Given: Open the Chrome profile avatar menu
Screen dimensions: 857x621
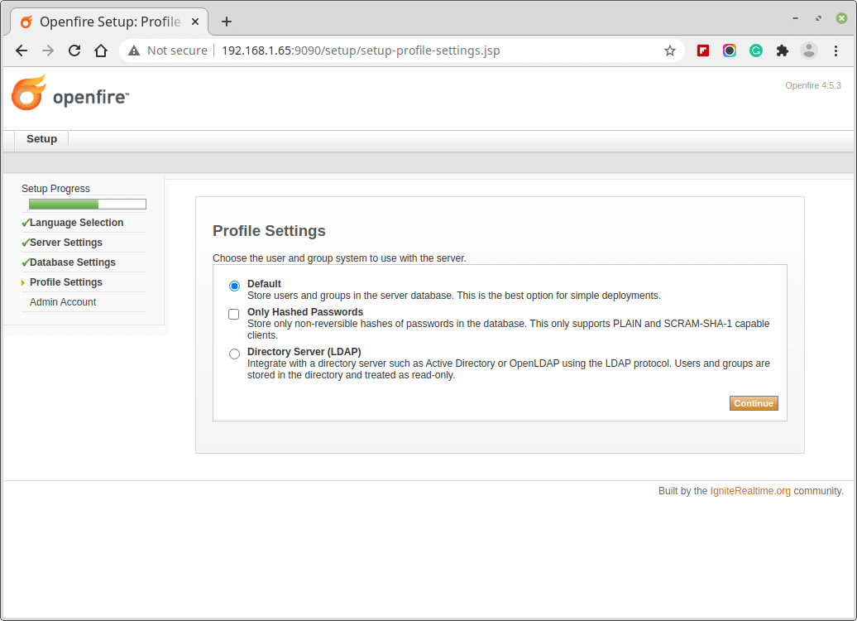Looking at the screenshot, I should [x=809, y=51].
